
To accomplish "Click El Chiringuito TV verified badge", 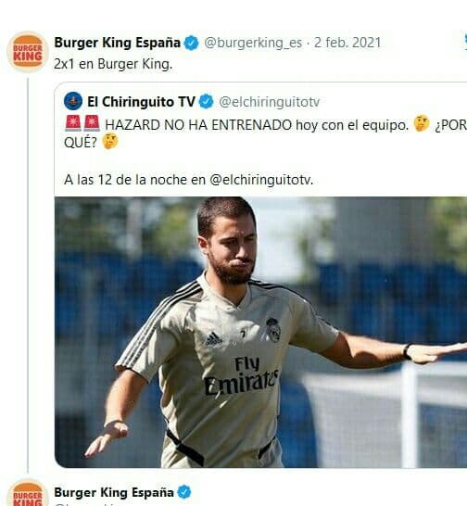I will [207, 102].
